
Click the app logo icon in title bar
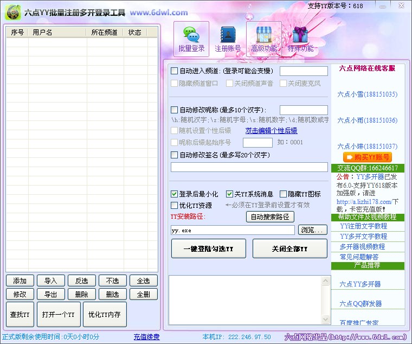[13, 12]
